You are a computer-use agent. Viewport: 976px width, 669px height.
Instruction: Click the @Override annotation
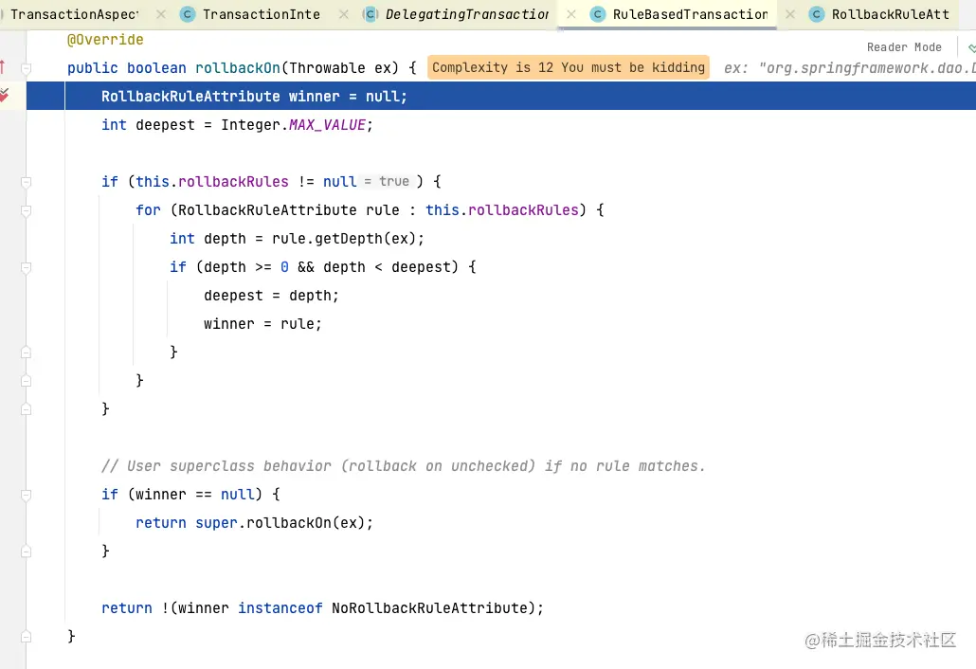[x=105, y=40]
